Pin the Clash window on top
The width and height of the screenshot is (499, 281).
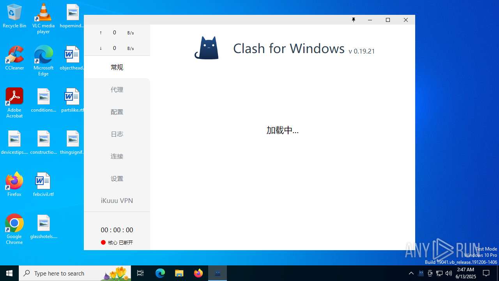pos(354,20)
